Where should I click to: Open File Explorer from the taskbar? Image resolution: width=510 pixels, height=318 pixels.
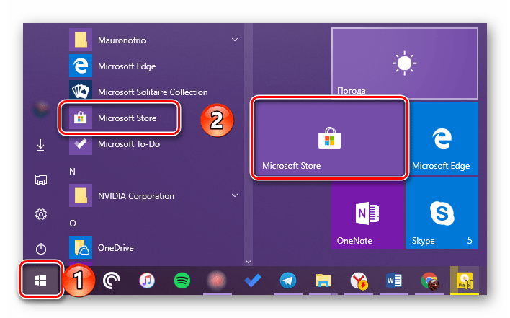323,281
